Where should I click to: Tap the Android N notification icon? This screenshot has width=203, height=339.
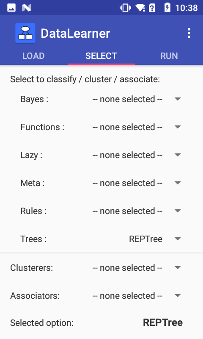pos(27,8)
